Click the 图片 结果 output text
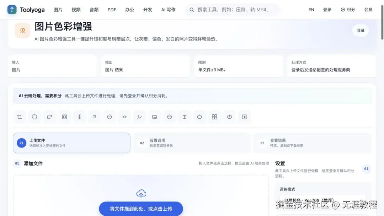Image resolution: width=384 pixels, height=216 pixels. tap(114, 70)
